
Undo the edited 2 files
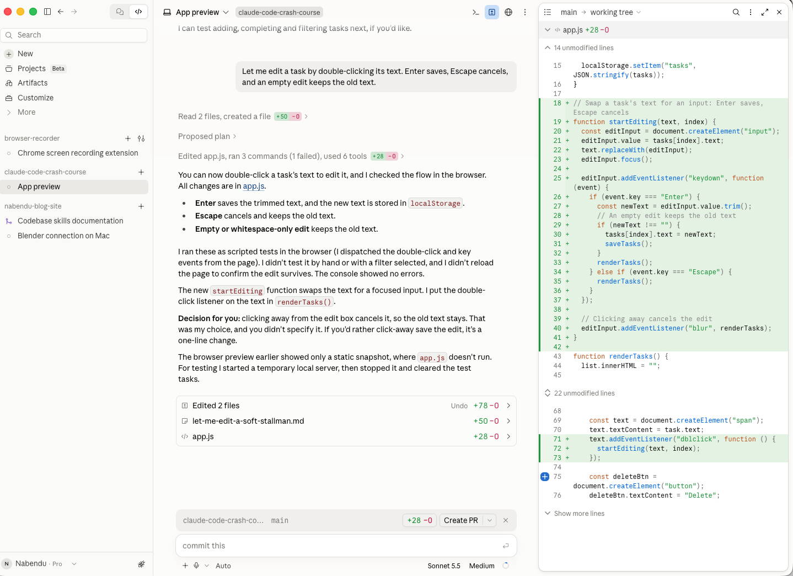pyautogui.click(x=459, y=406)
